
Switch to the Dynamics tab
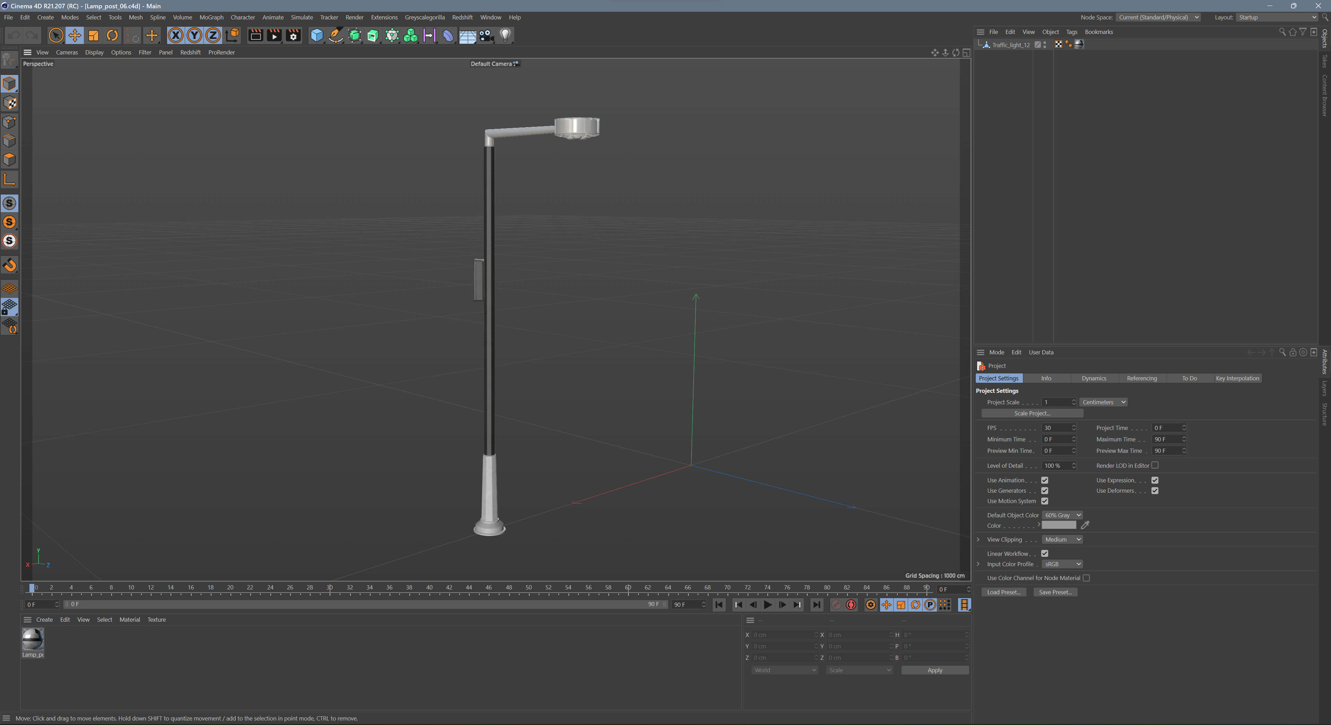point(1093,378)
